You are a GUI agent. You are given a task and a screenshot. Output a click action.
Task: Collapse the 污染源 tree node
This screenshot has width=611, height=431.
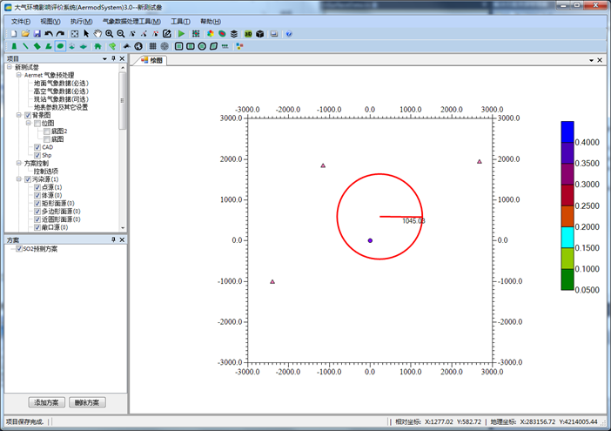click(x=19, y=179)
